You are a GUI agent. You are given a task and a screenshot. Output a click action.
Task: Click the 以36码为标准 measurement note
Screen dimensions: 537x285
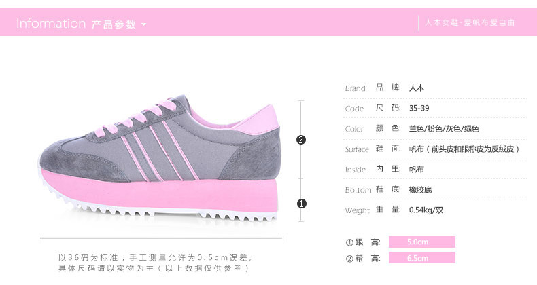coord(156,263)
